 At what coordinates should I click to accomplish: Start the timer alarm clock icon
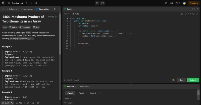(x=97, y=3)
